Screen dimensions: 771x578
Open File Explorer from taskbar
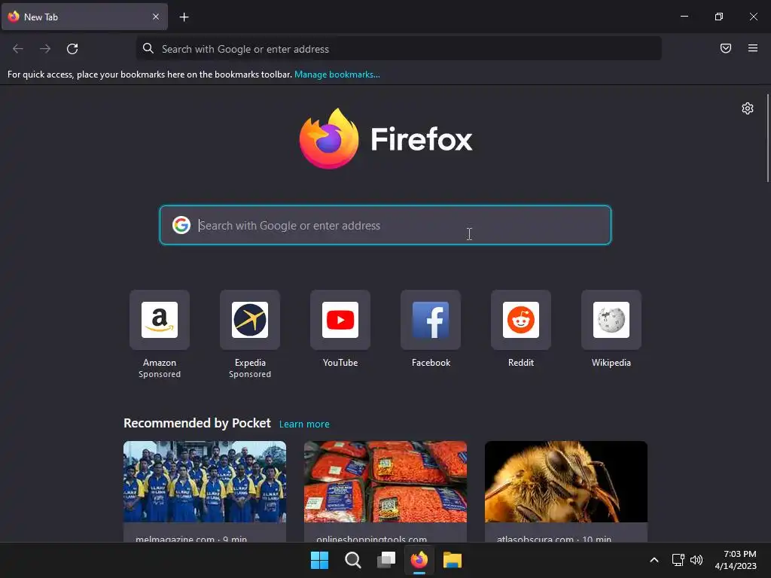click(x=453, y=560)
